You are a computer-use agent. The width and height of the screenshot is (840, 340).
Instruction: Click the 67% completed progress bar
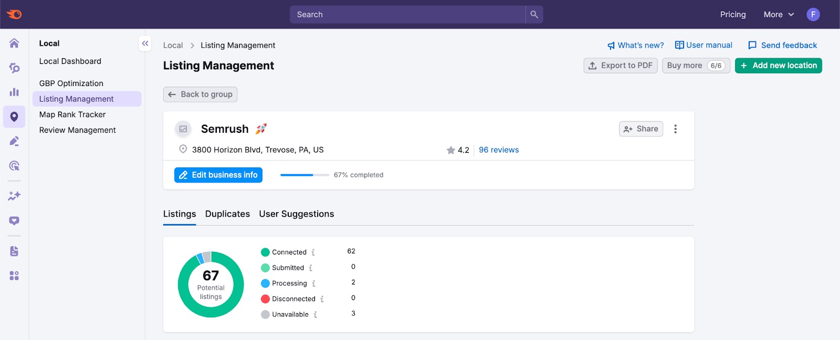[304, 175]
